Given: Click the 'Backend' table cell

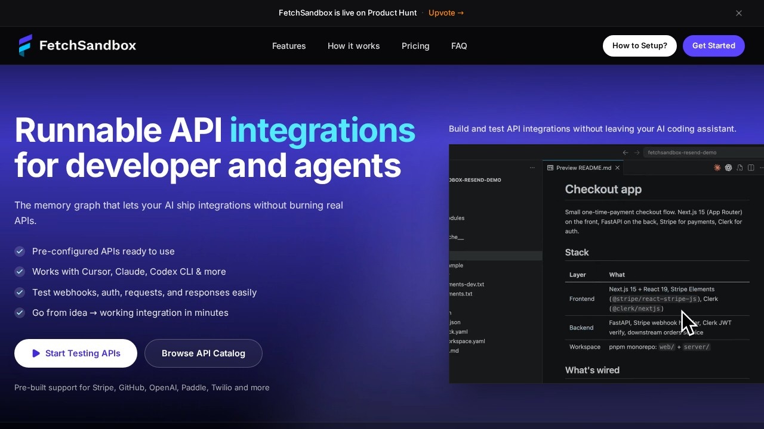Looking at the screenshot, I should (581, 328).
